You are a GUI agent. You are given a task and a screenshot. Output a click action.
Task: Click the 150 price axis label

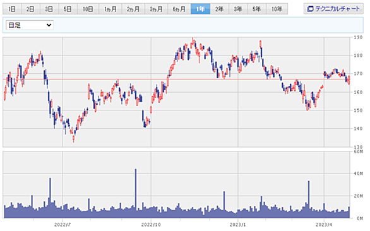pos(358,110)
